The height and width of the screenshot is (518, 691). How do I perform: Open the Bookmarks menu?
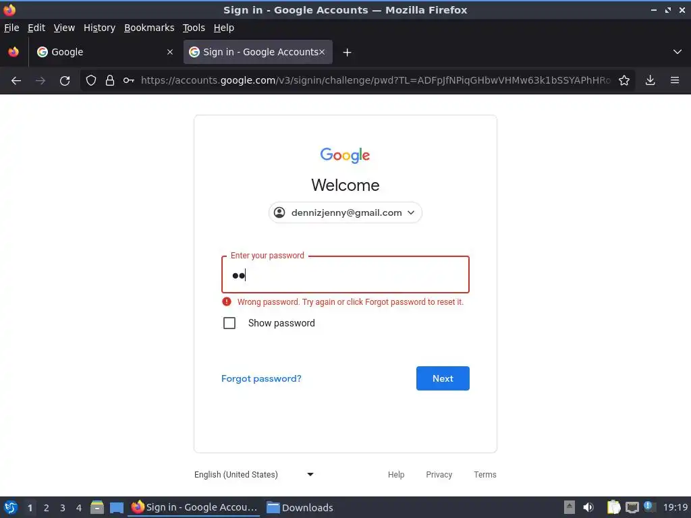coord(149,28)
